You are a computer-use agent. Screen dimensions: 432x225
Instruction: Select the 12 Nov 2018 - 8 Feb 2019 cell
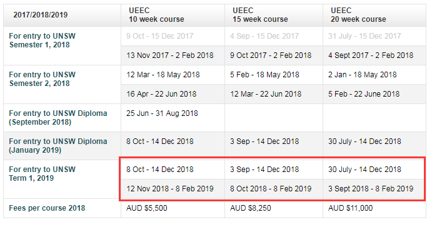(169, 189)
